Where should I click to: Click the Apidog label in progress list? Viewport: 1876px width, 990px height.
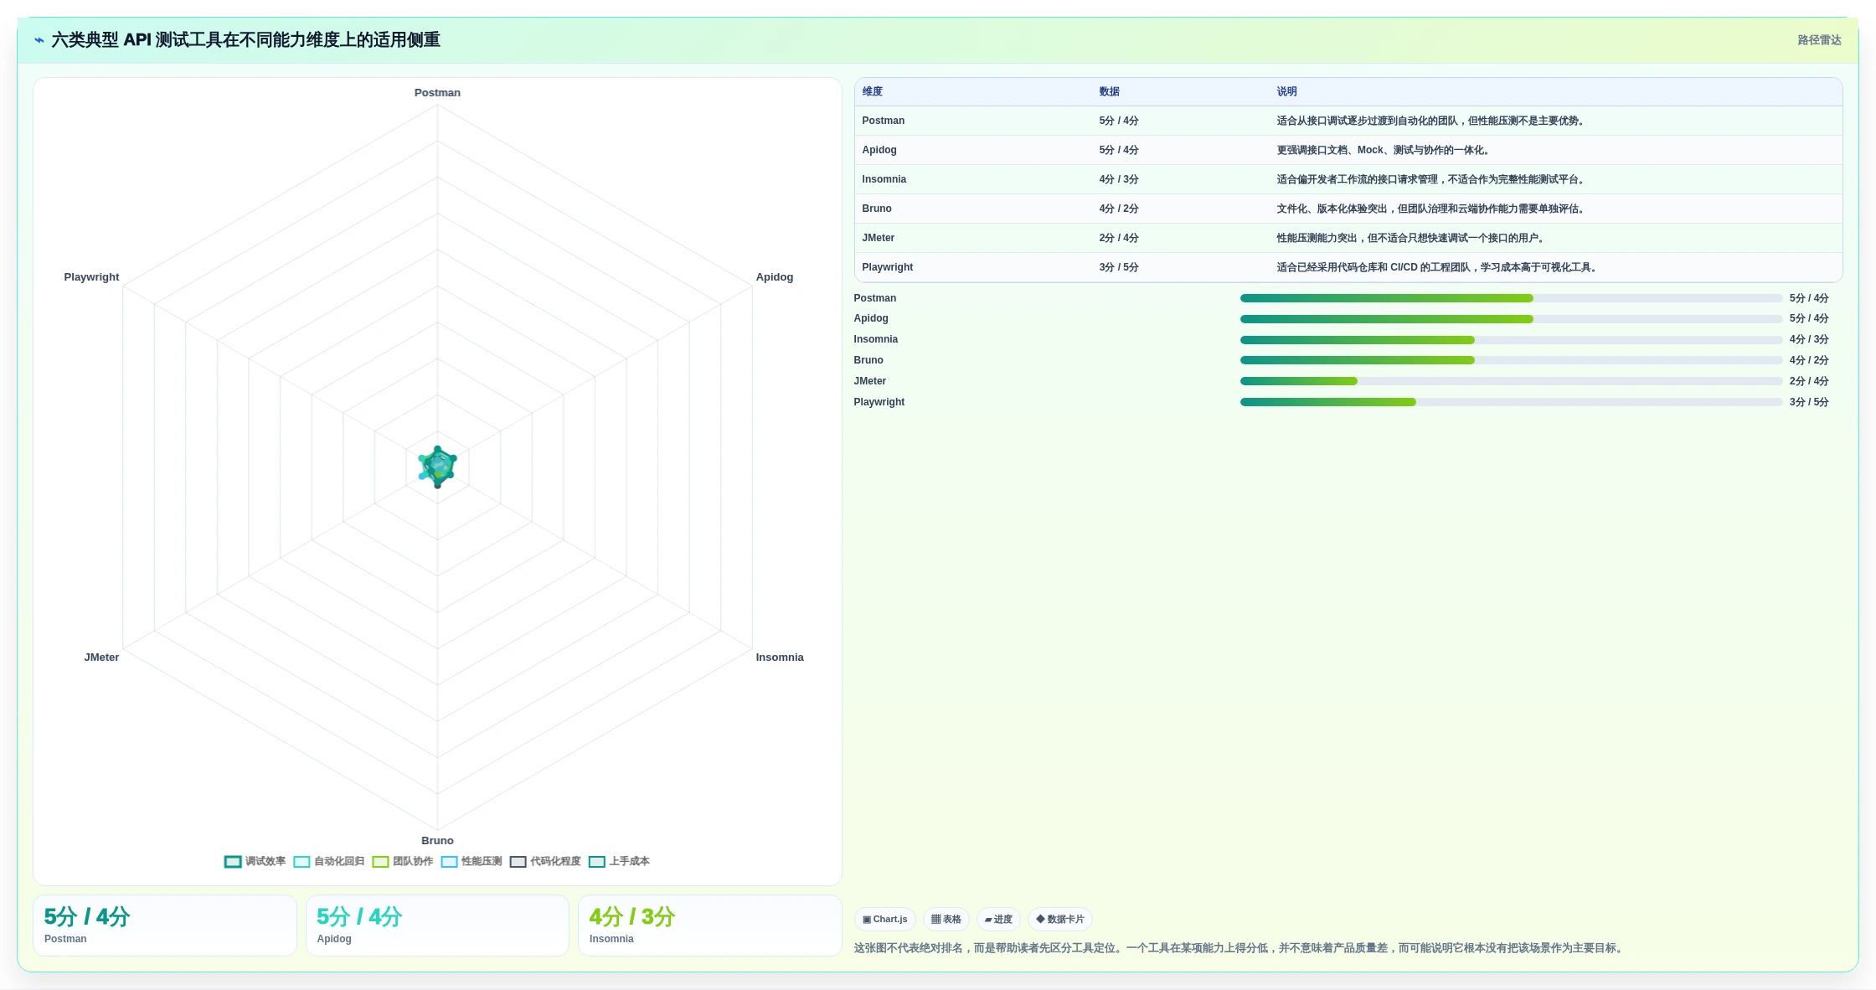click(871, 318)
